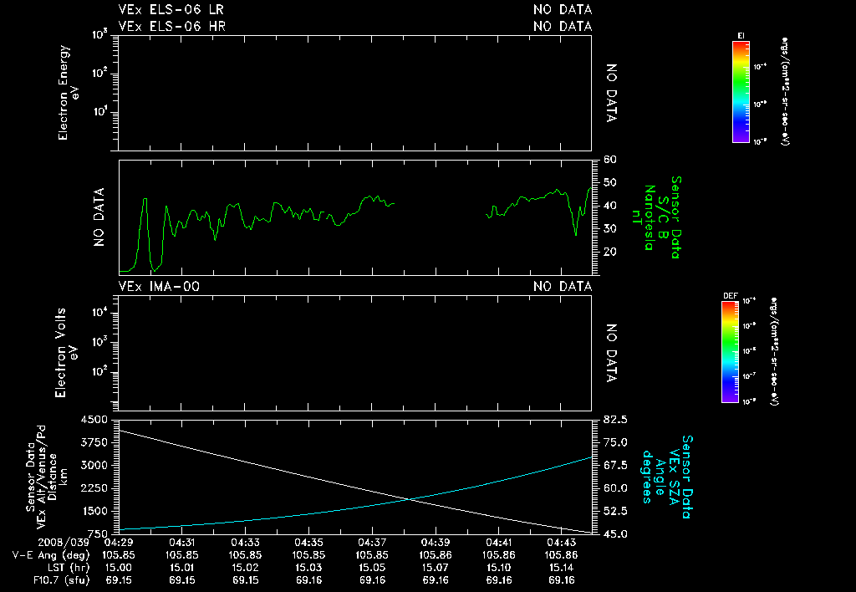This screenshot has height=592, width=856.
Task: Click the 04:39 time tick label
Action: point(435,543)
